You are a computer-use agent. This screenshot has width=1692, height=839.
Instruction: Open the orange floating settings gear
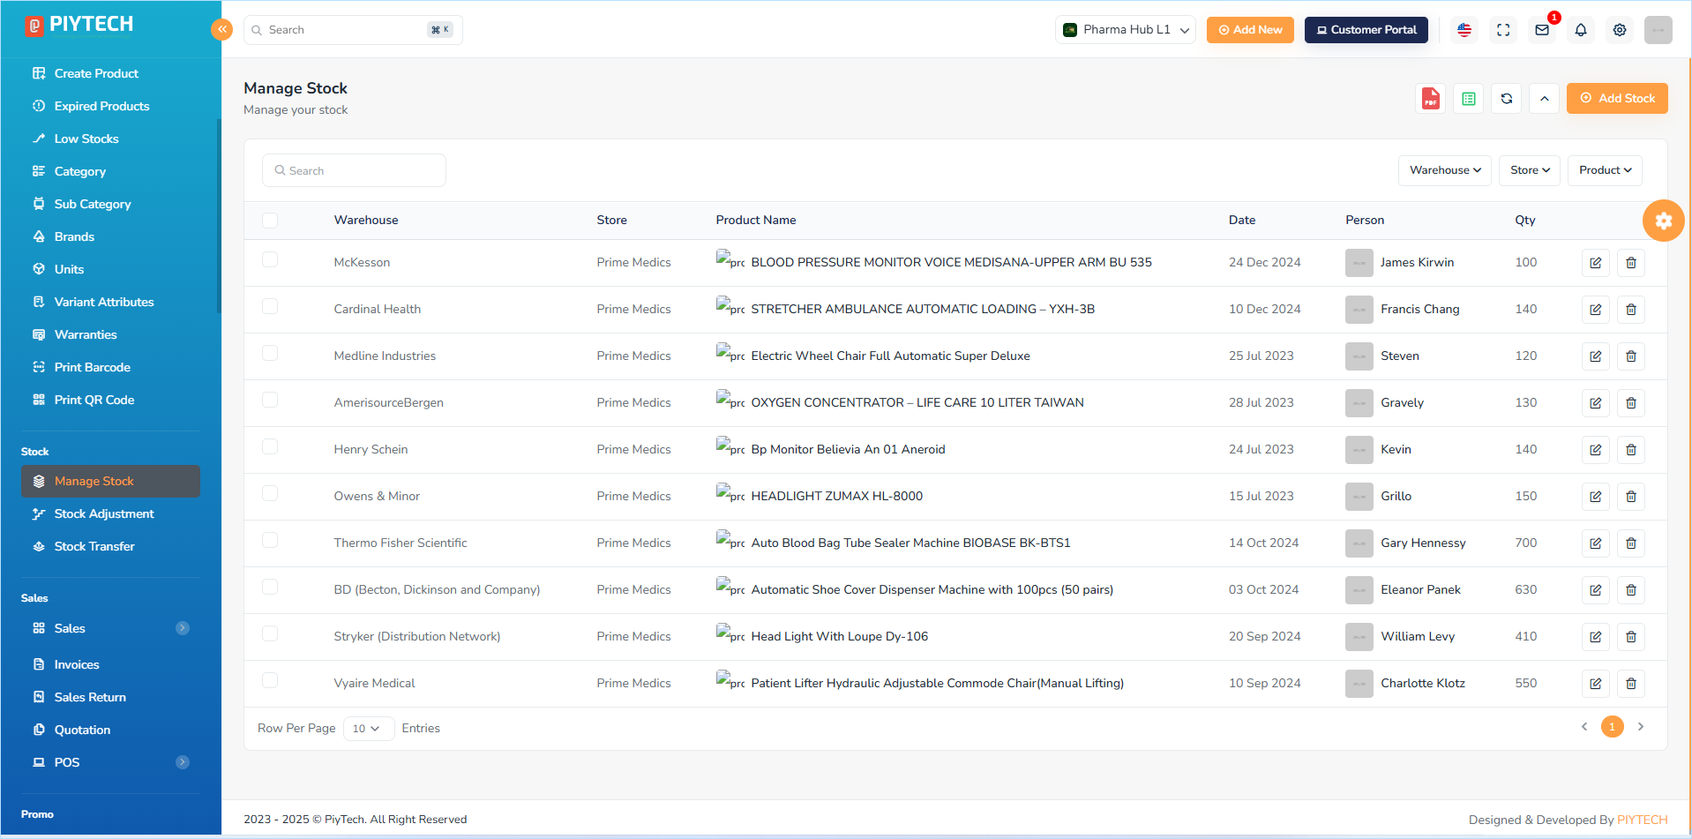click(x=1664, y=221)
